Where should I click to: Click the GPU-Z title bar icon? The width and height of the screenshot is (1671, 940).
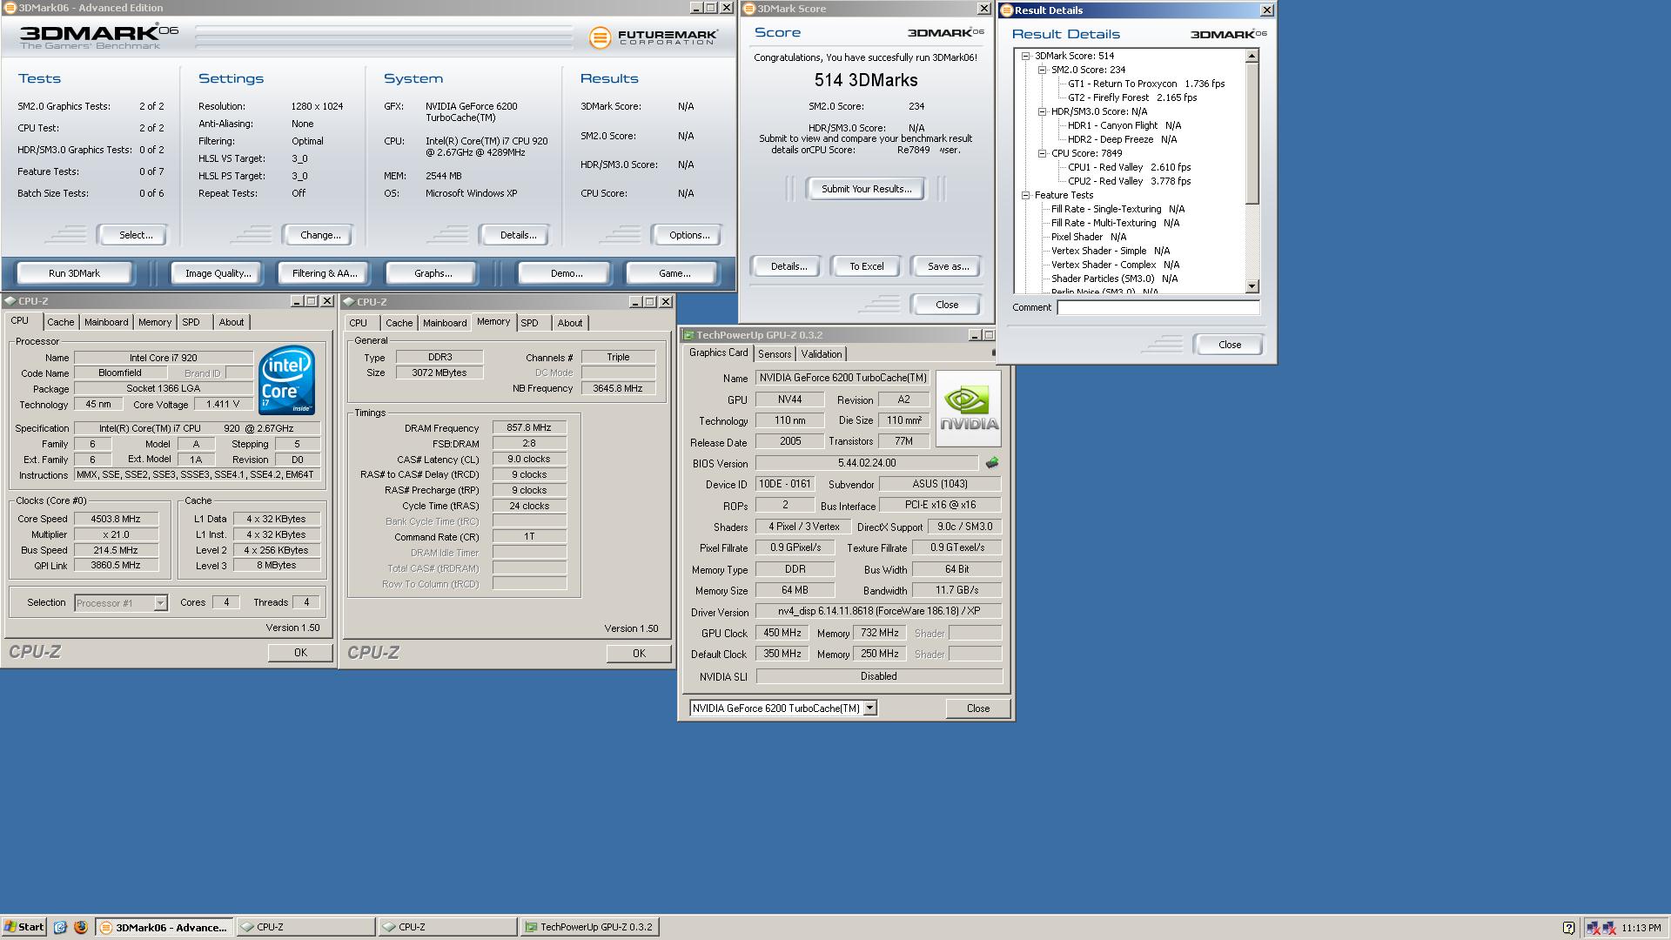(688, 335)
